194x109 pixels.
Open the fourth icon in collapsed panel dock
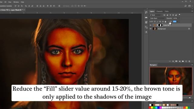point(146,27)
